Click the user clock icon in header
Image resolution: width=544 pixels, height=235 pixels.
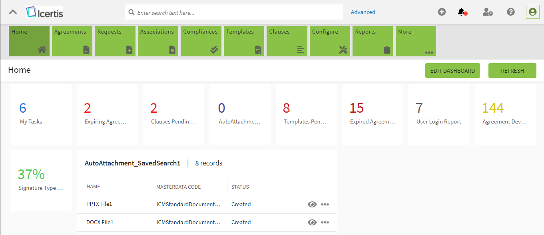487,12
